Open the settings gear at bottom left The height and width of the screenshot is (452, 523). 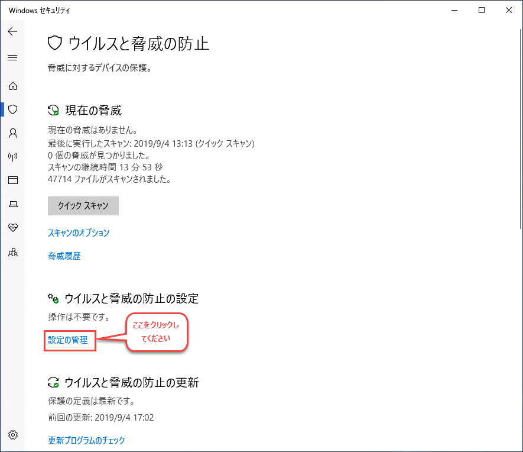[x=12, y=435]
